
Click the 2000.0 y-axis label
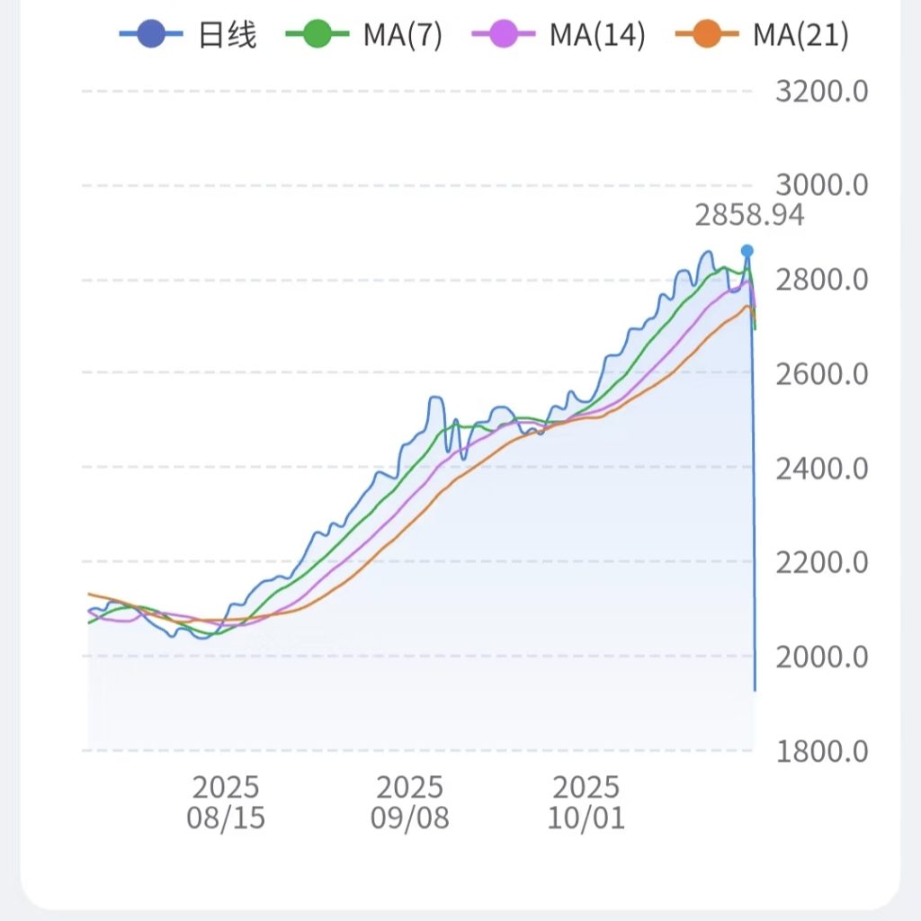821,657
